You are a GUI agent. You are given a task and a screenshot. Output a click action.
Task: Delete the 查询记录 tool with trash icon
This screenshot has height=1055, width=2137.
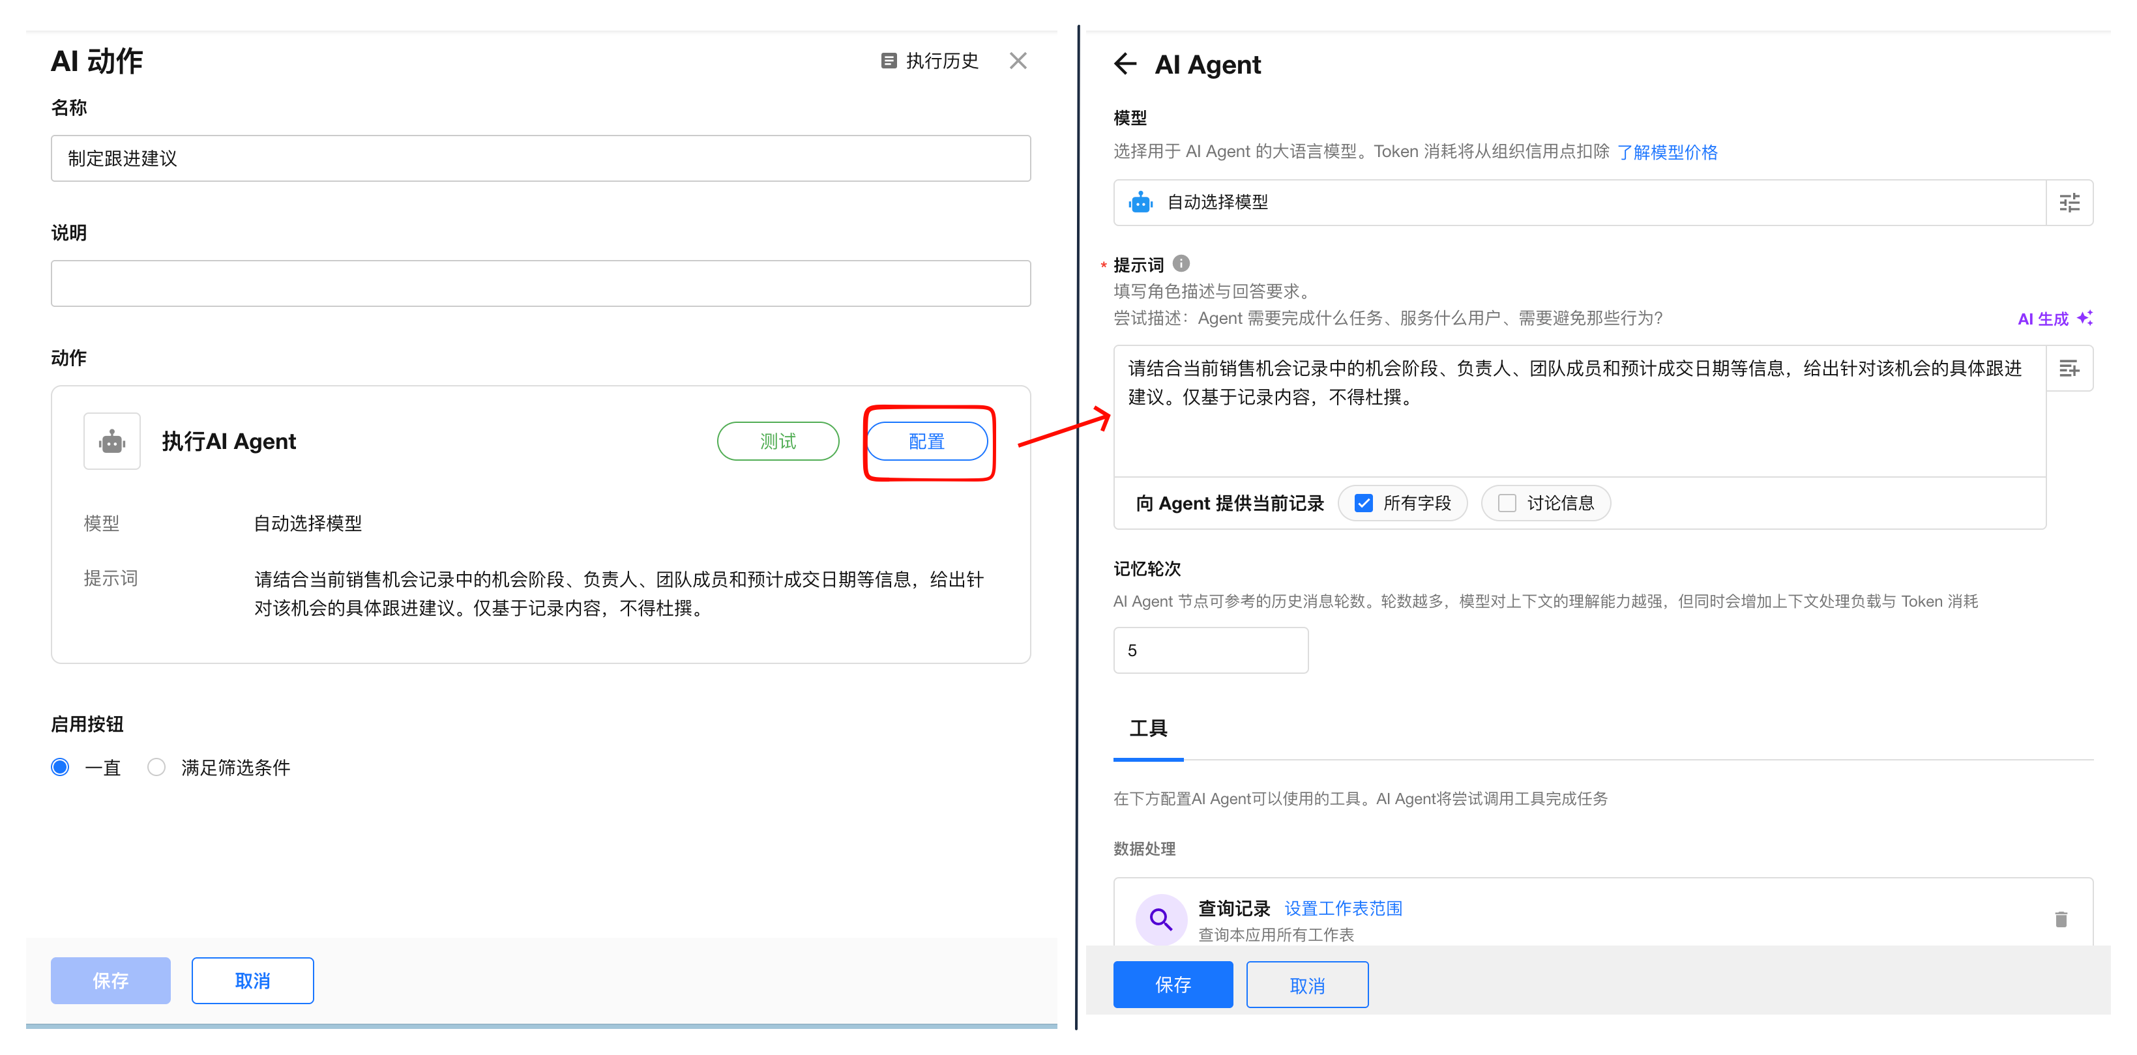coord(2061,919)
